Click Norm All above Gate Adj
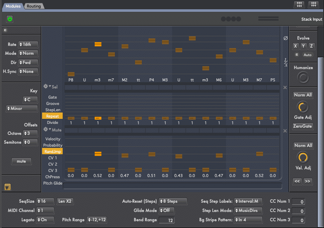 pos(303,95)
